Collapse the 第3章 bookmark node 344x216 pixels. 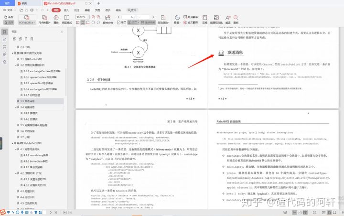pyautogui.click(x=12, y=53)
